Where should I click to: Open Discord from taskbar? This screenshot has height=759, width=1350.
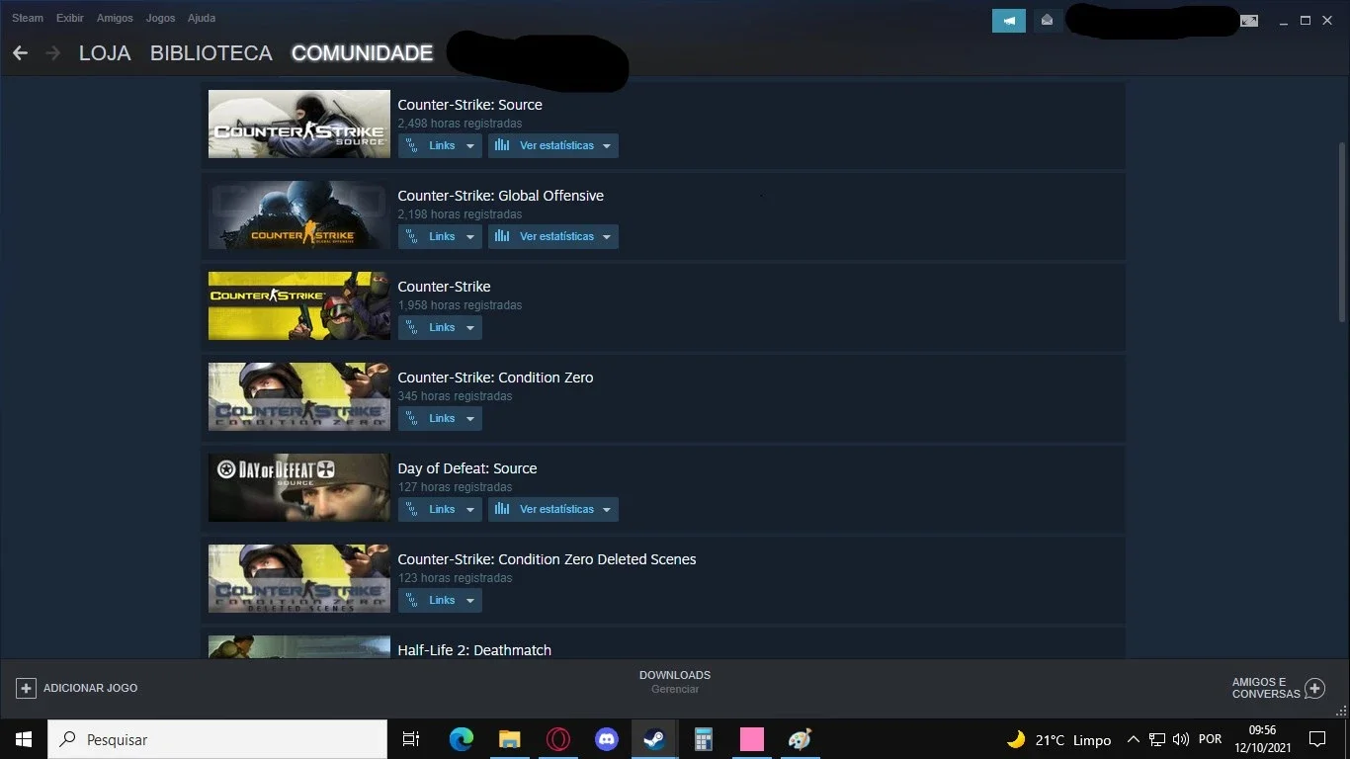coord(606,739)
